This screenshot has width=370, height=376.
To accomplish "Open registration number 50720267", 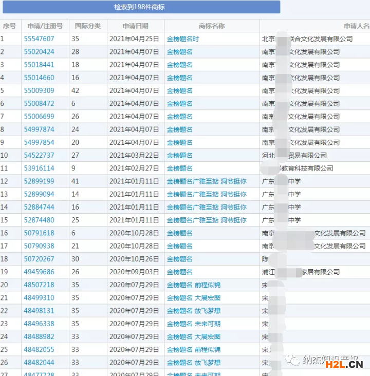I will [x=39, y=259].
